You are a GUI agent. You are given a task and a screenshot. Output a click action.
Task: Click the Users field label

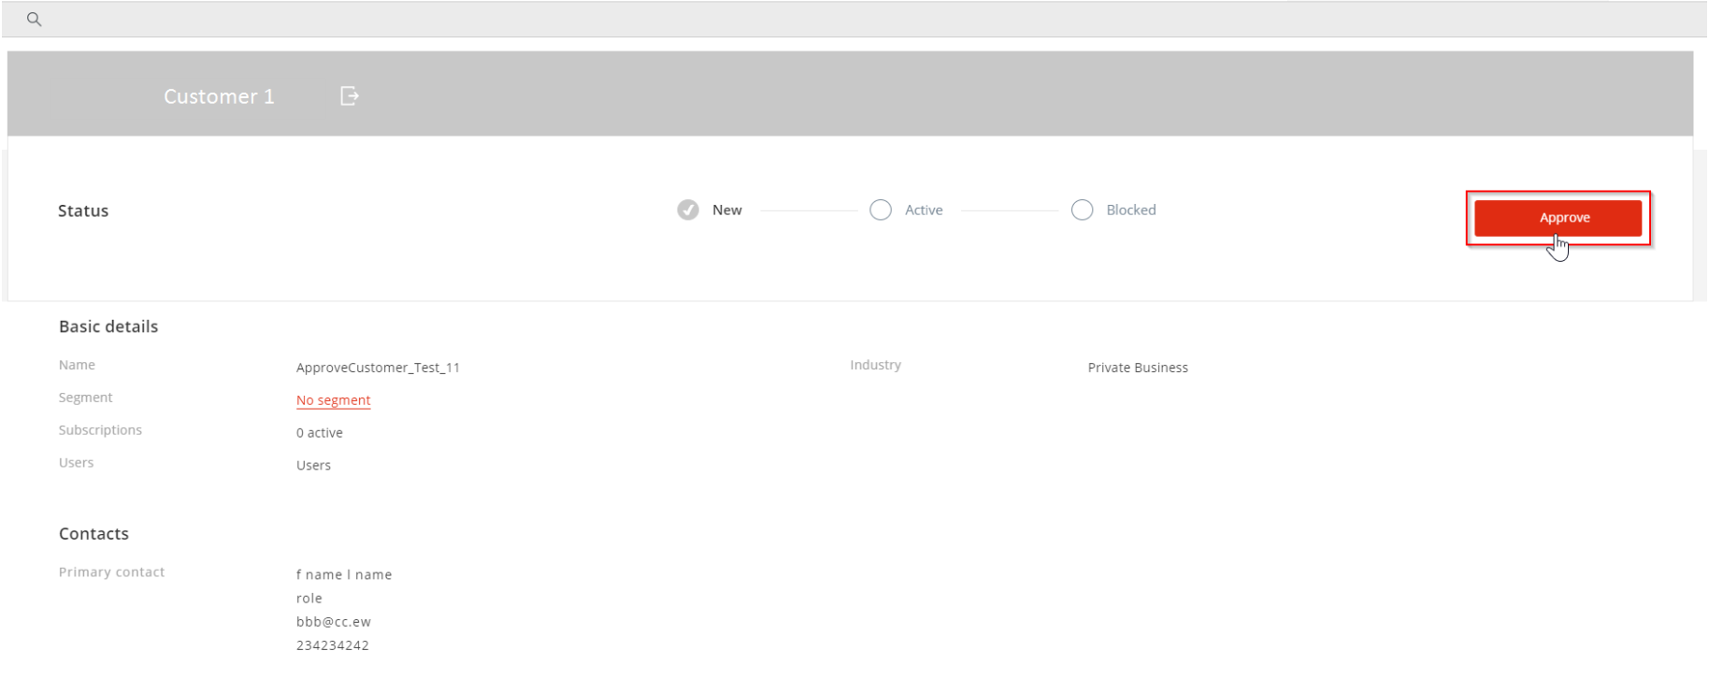coord(76,462)
